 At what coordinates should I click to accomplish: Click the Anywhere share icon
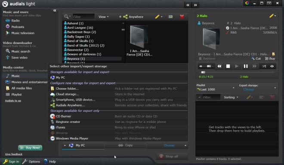click(x=125, y=17)
